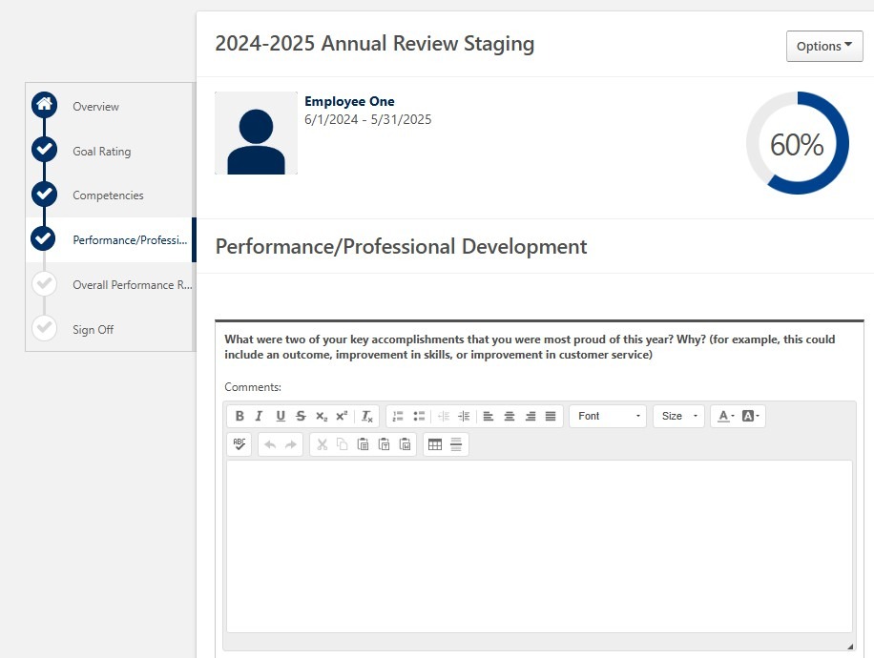Click the Performance/Professional Development heading
The image size is (874, 658).
tap(402, 246)
